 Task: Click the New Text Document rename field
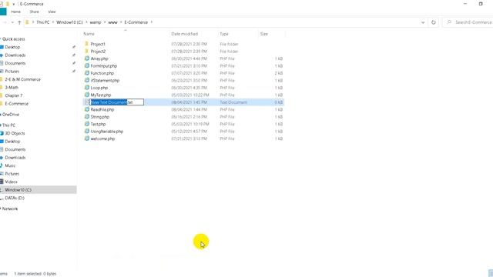coord(116,102)
